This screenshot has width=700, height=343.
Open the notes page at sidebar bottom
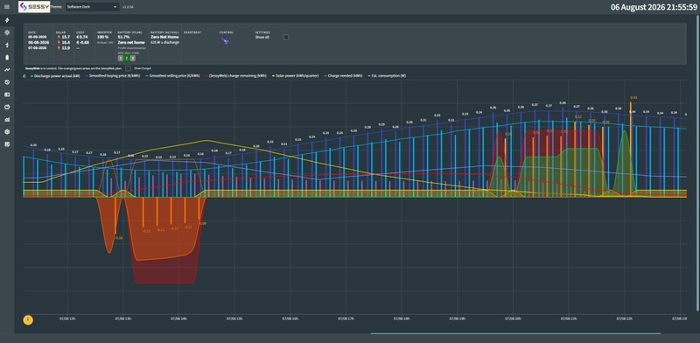7,144
